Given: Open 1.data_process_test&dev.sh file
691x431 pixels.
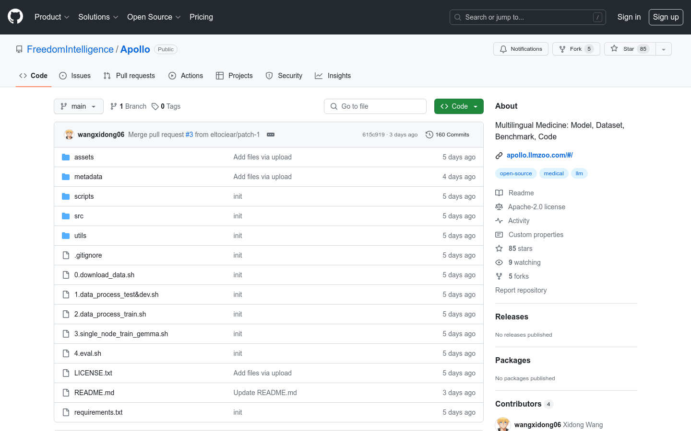Looking at the screenshot, I should 116,295.
